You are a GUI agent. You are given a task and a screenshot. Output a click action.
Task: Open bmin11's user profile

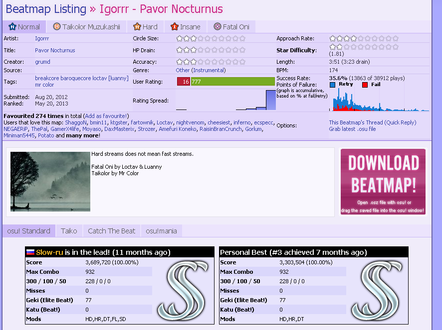98,122
